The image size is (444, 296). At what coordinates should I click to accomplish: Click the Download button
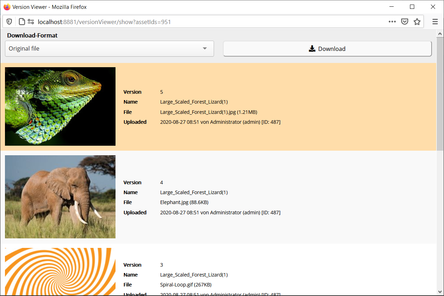coord(327,49)
